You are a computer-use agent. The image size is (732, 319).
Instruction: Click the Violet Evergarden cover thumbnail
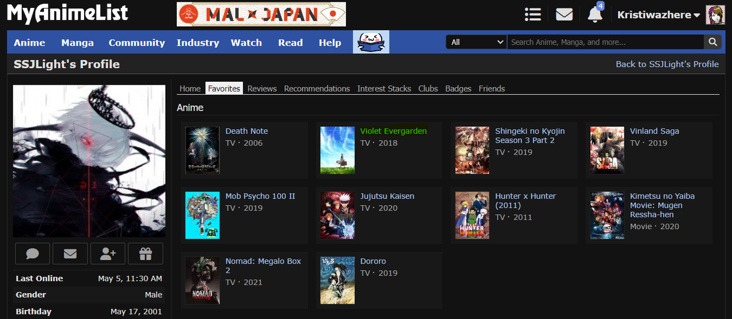pyautogui.click(x=337, y=150)
